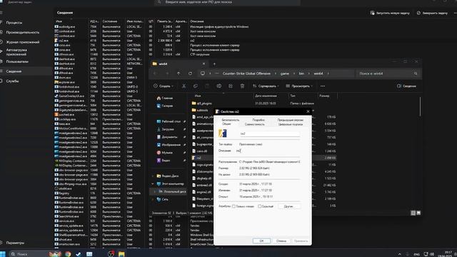Click the cs2.exe icon in Task Manager list
This screenshot has height=257, width=457.
(x=56, y=41)
